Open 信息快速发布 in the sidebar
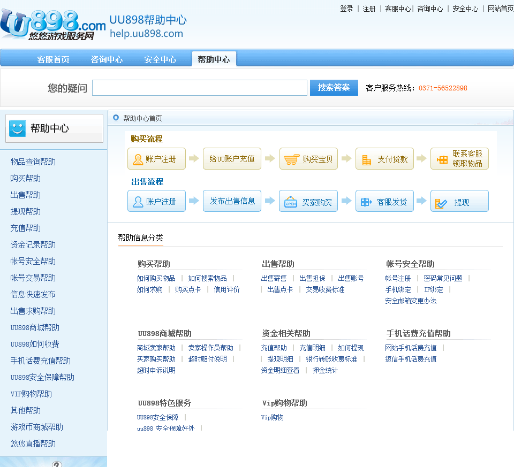514x467 pixels. tap(33, 294)
